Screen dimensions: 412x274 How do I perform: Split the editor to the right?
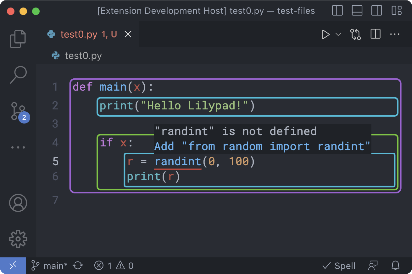pyautogui.click(x=375, y=34)
